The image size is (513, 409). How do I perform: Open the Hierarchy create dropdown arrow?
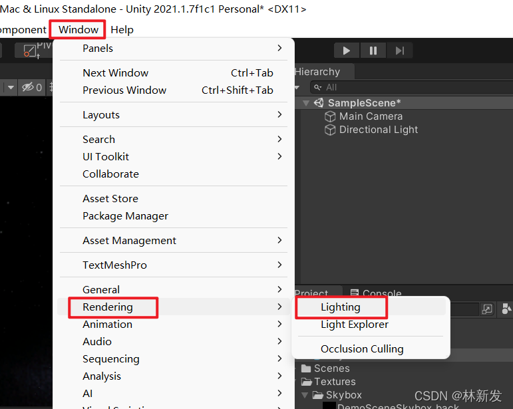click(297, 87)
